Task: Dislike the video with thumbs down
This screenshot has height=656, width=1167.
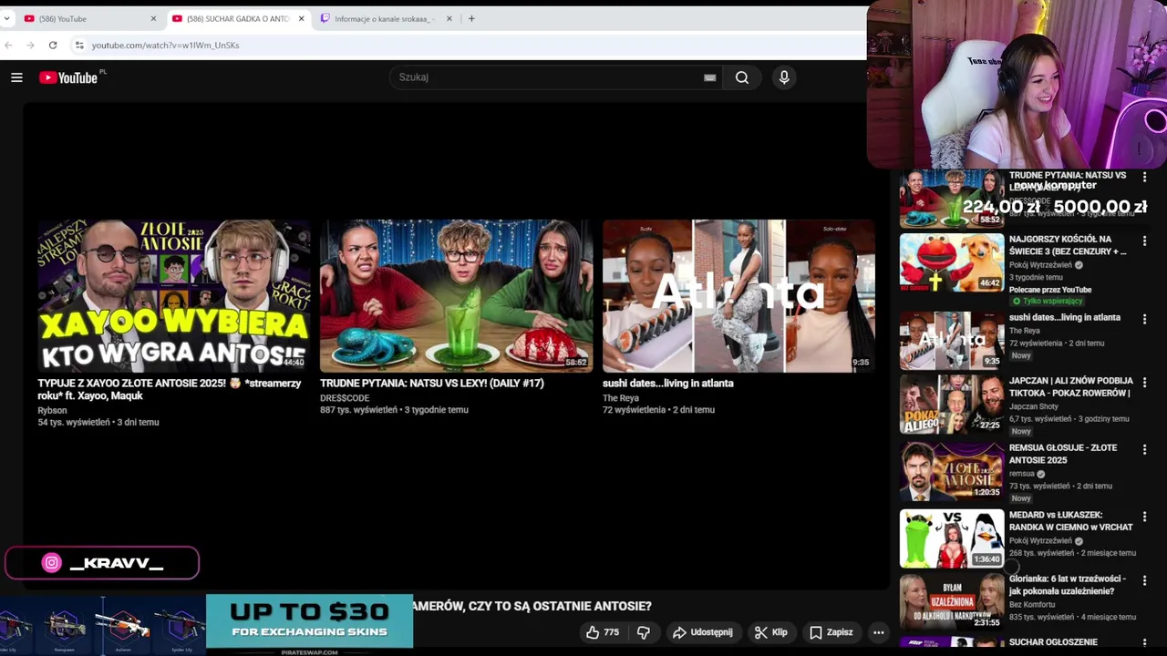Action: 644,632
